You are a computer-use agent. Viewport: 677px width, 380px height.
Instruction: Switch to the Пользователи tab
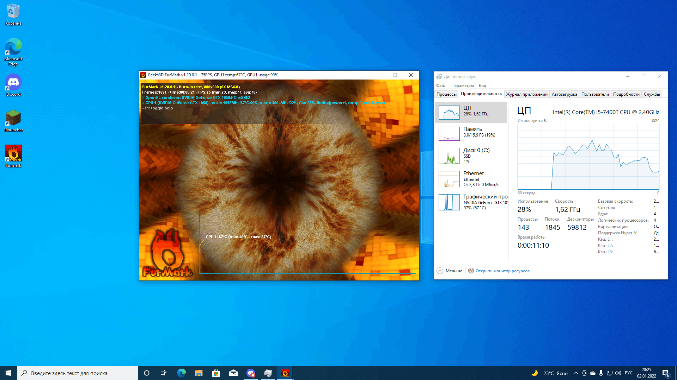[x=595, y=94]
